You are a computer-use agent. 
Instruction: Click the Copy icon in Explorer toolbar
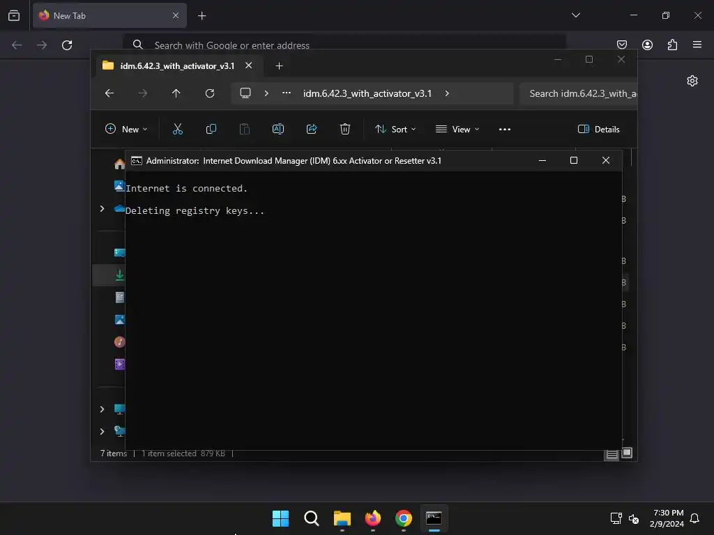click(211, 129)
